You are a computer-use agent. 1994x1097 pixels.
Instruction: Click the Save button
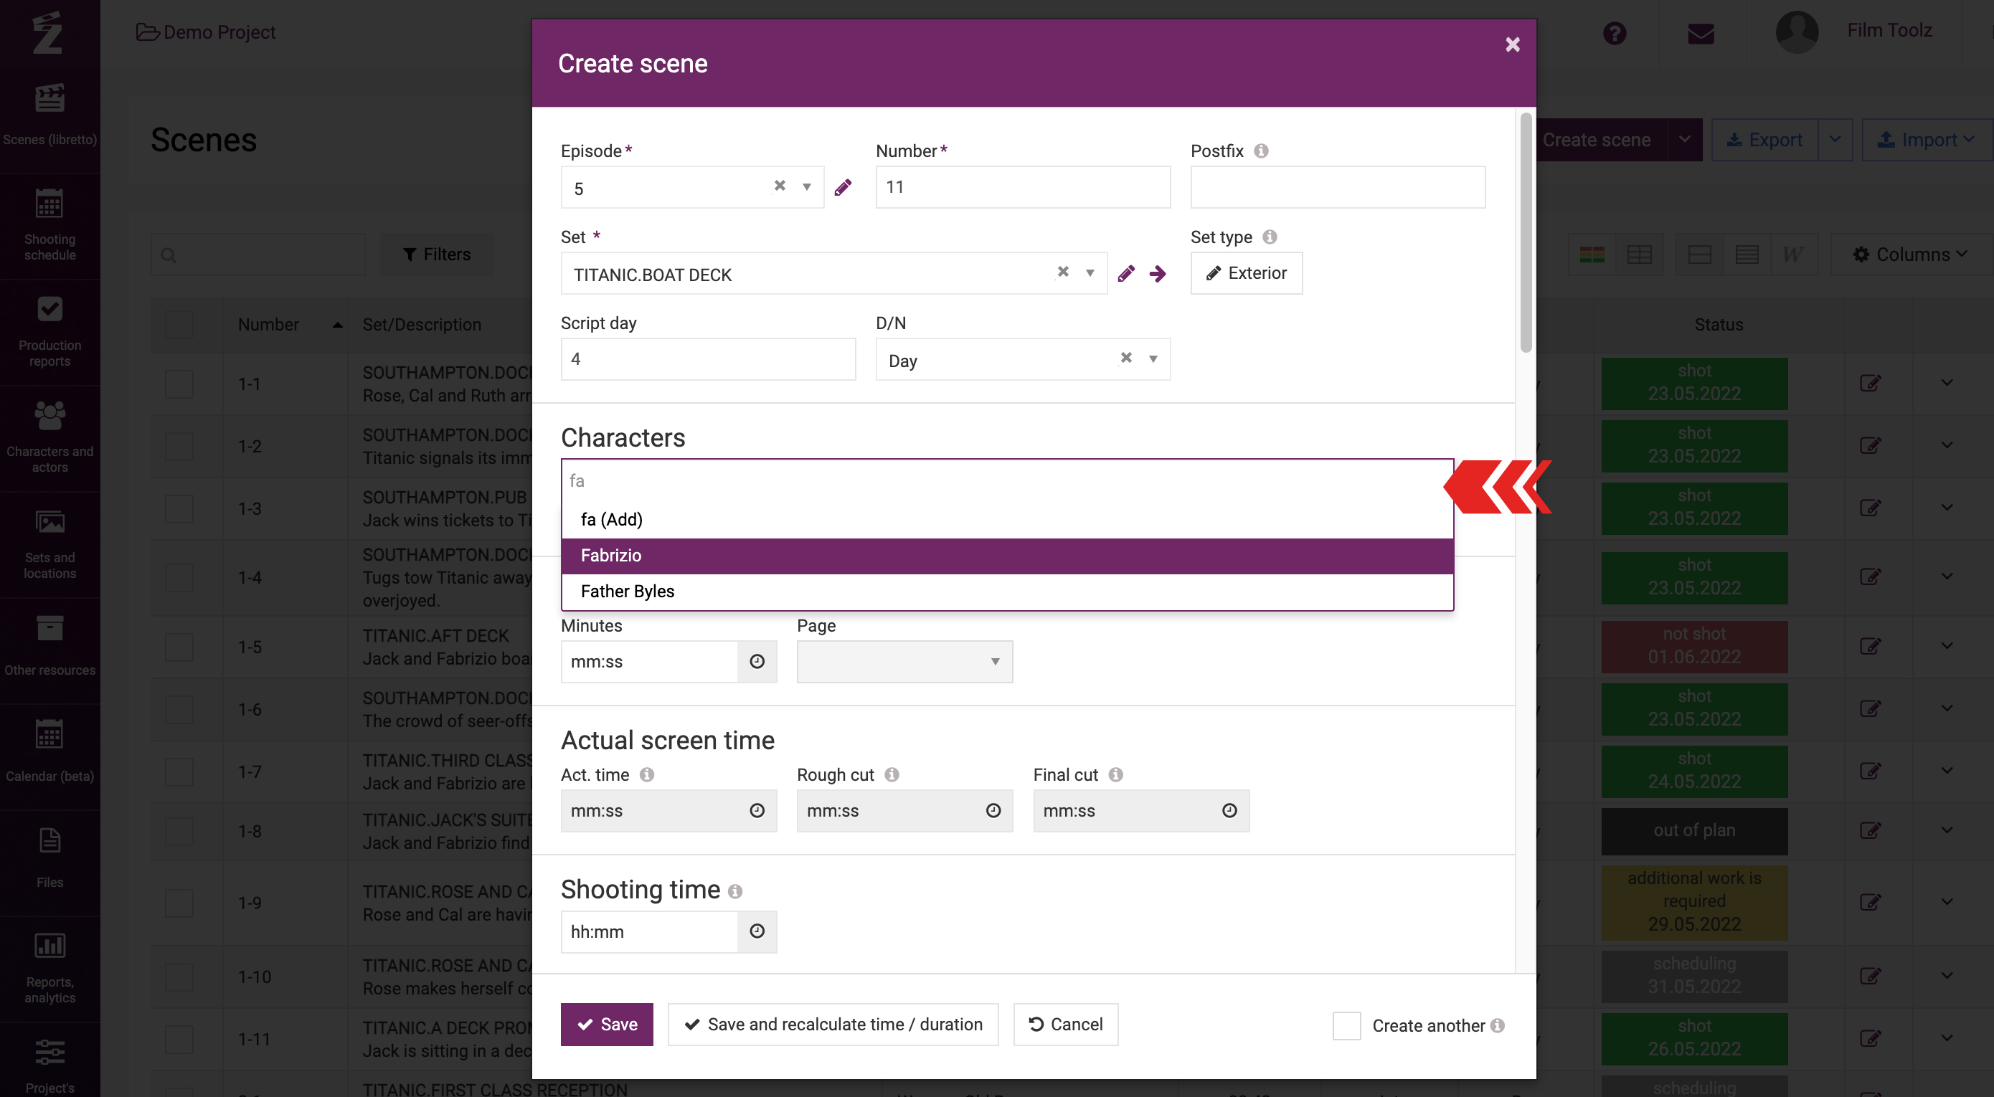606,1025
